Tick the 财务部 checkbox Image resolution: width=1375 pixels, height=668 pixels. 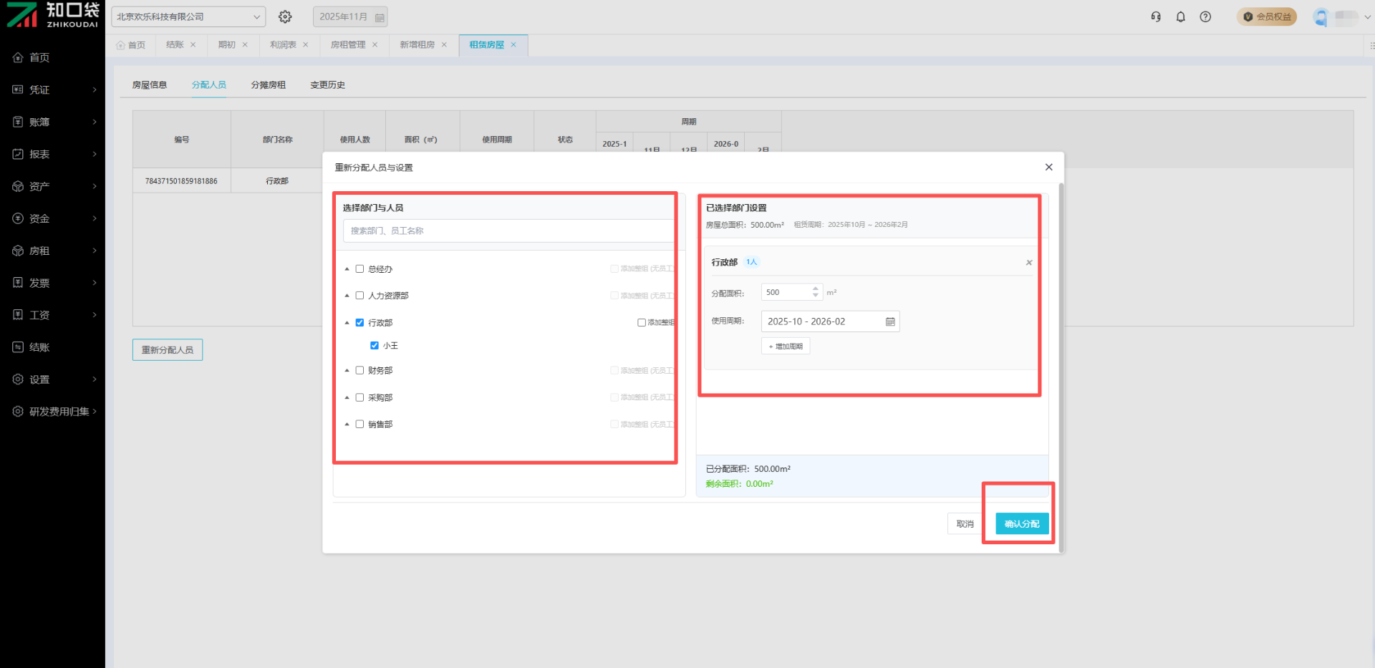(360, 371)
